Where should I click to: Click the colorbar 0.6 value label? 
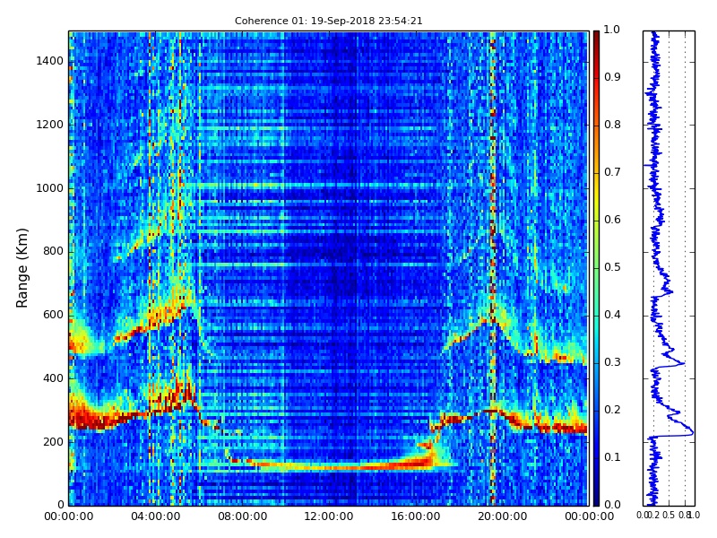point(612,220)
